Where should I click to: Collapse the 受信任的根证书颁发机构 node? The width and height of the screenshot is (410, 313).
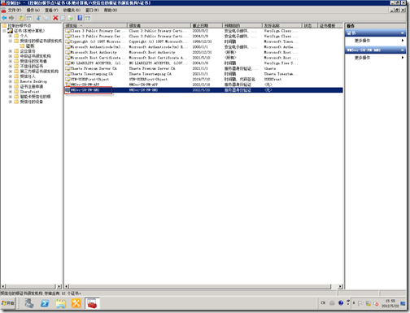(11, 41)
